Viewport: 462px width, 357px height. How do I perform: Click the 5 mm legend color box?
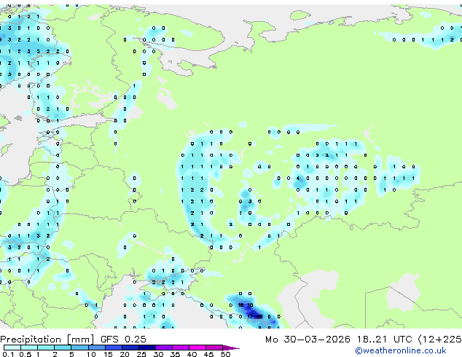click(79, 348)
